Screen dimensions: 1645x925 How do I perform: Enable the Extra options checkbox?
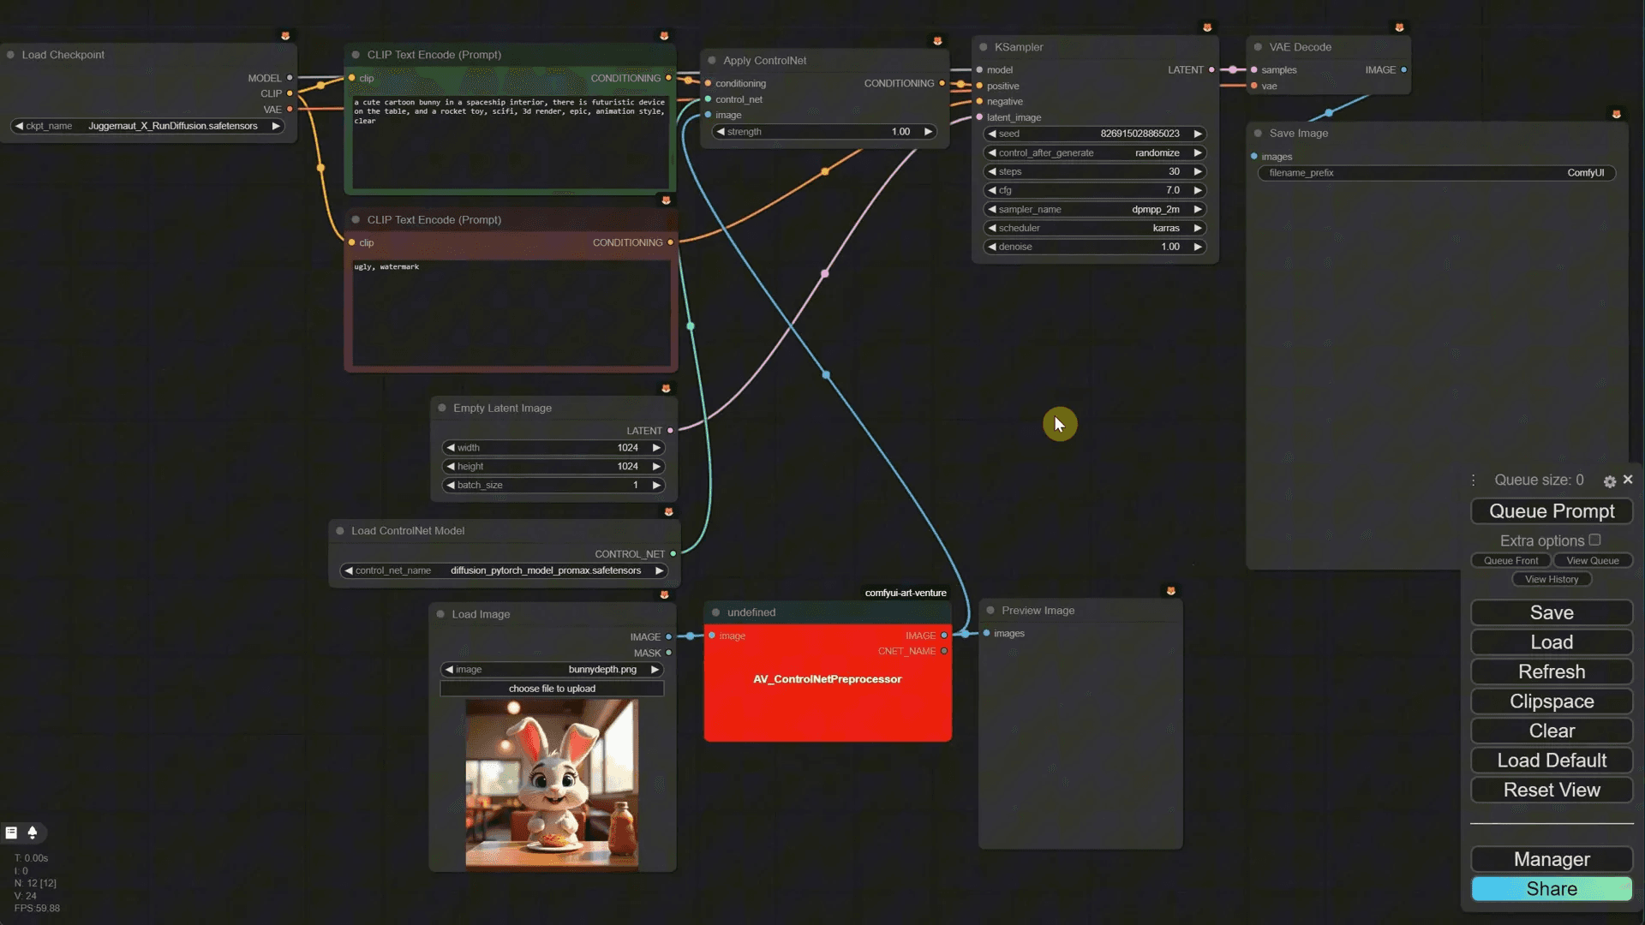1595,540
